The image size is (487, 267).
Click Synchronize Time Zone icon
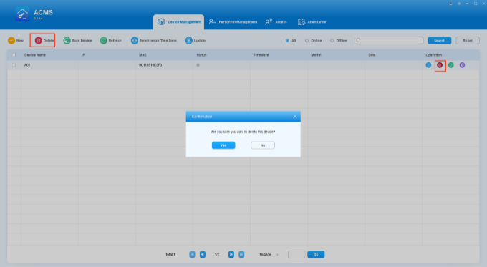tap(134, 40)
